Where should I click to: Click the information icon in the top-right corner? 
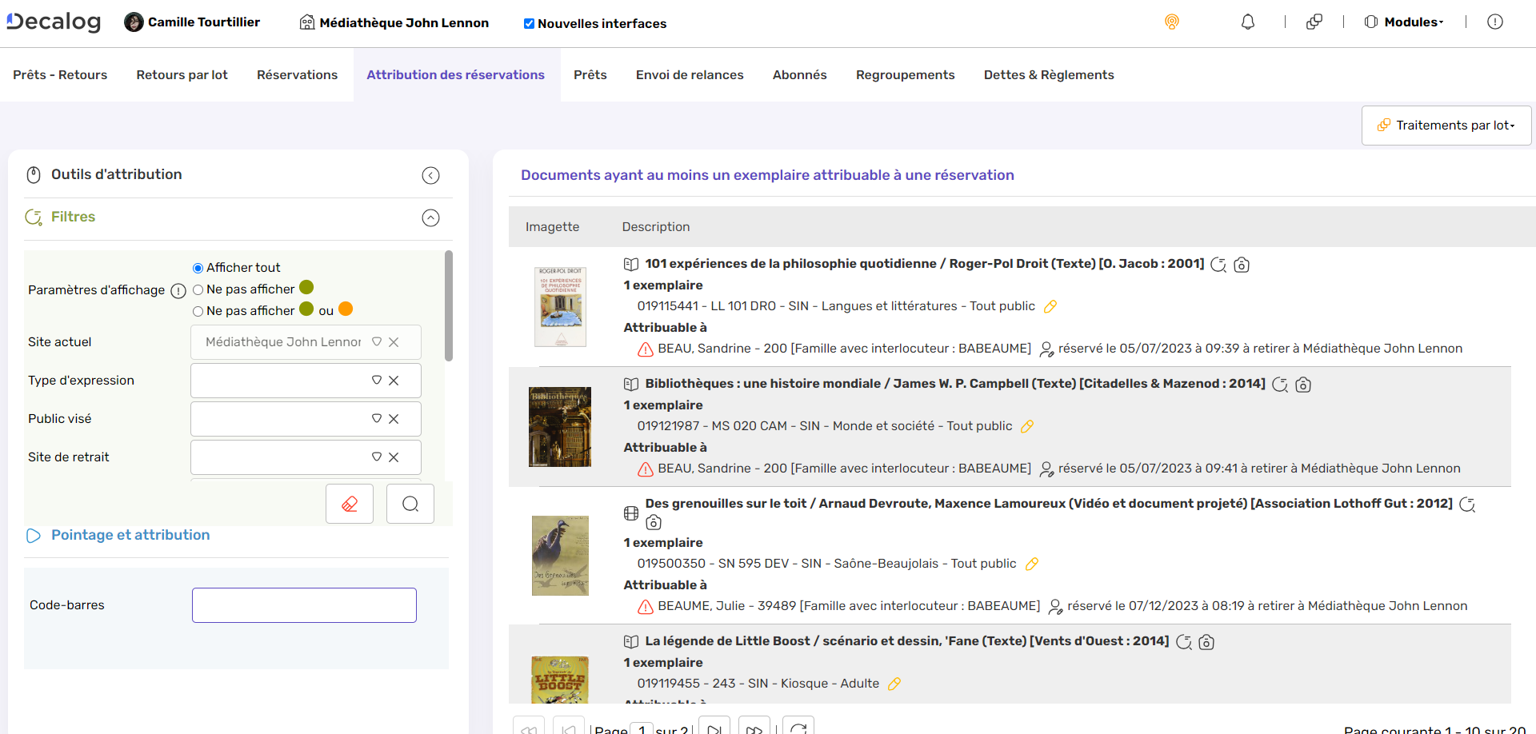pyautogui.click(x=1495, y=22)
